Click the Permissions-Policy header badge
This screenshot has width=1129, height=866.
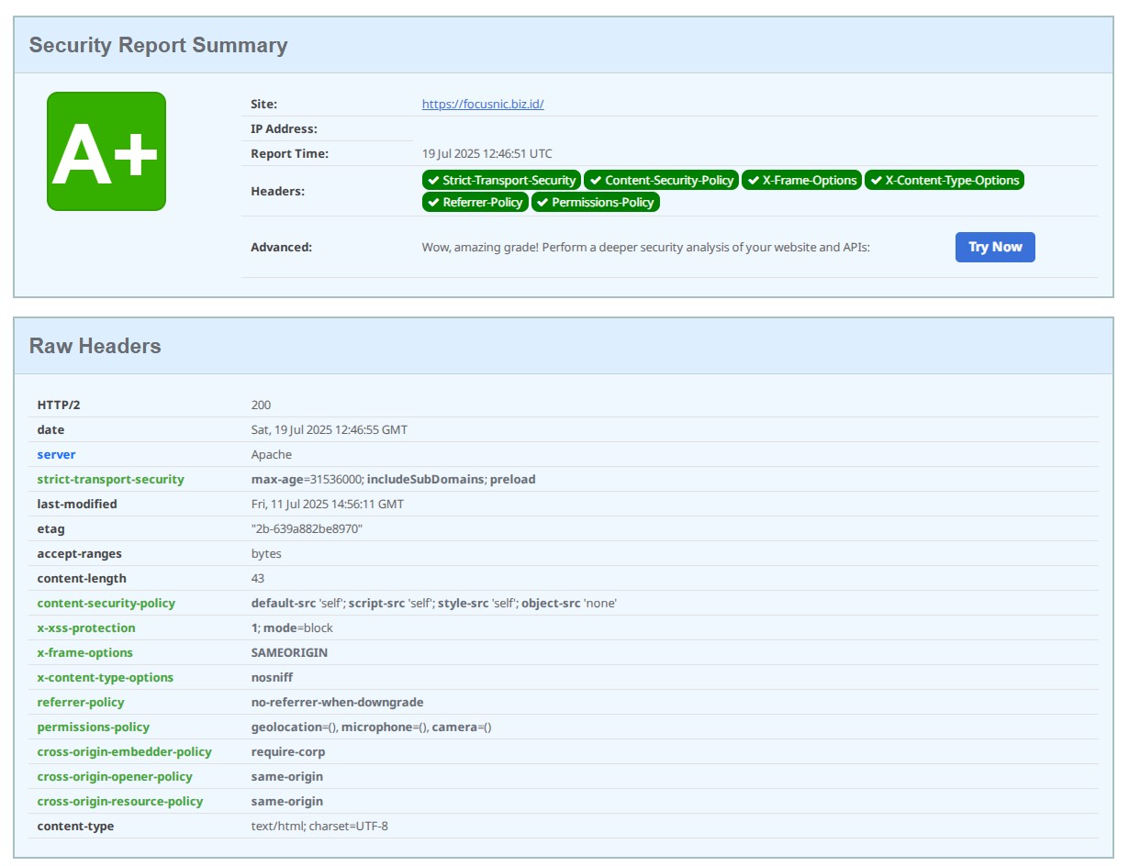click(x=595, y=203)
